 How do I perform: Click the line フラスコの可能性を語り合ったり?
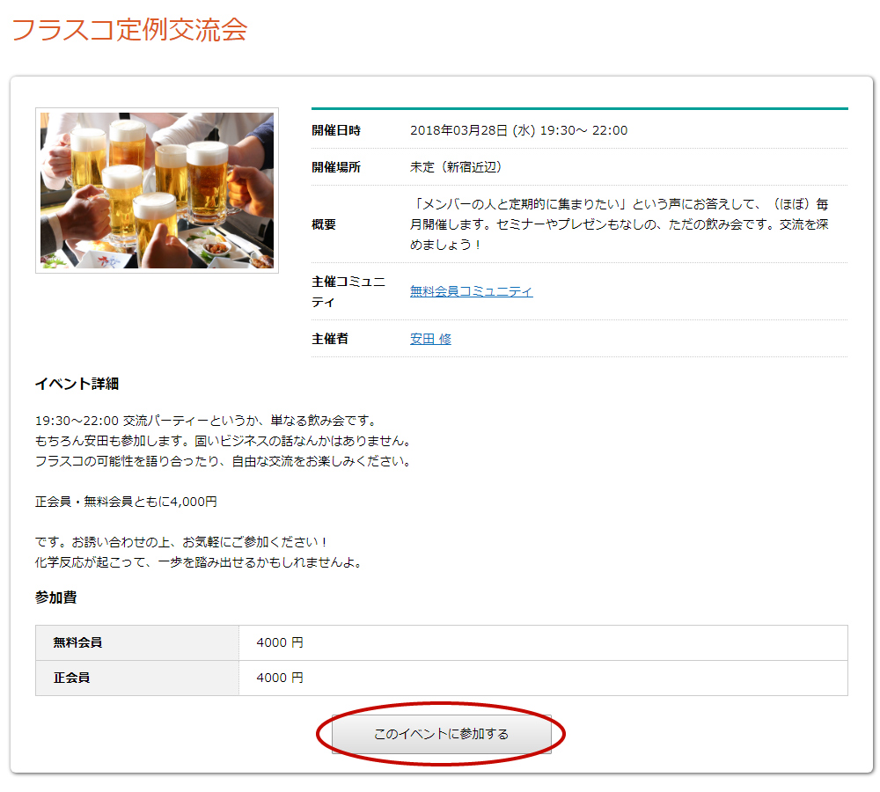pyautogui.click(x=224, y=461)
